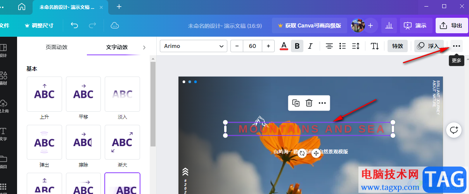Select the 擦除 animation
This screenshot has width=469, height=194.
(x=83, y=142)
